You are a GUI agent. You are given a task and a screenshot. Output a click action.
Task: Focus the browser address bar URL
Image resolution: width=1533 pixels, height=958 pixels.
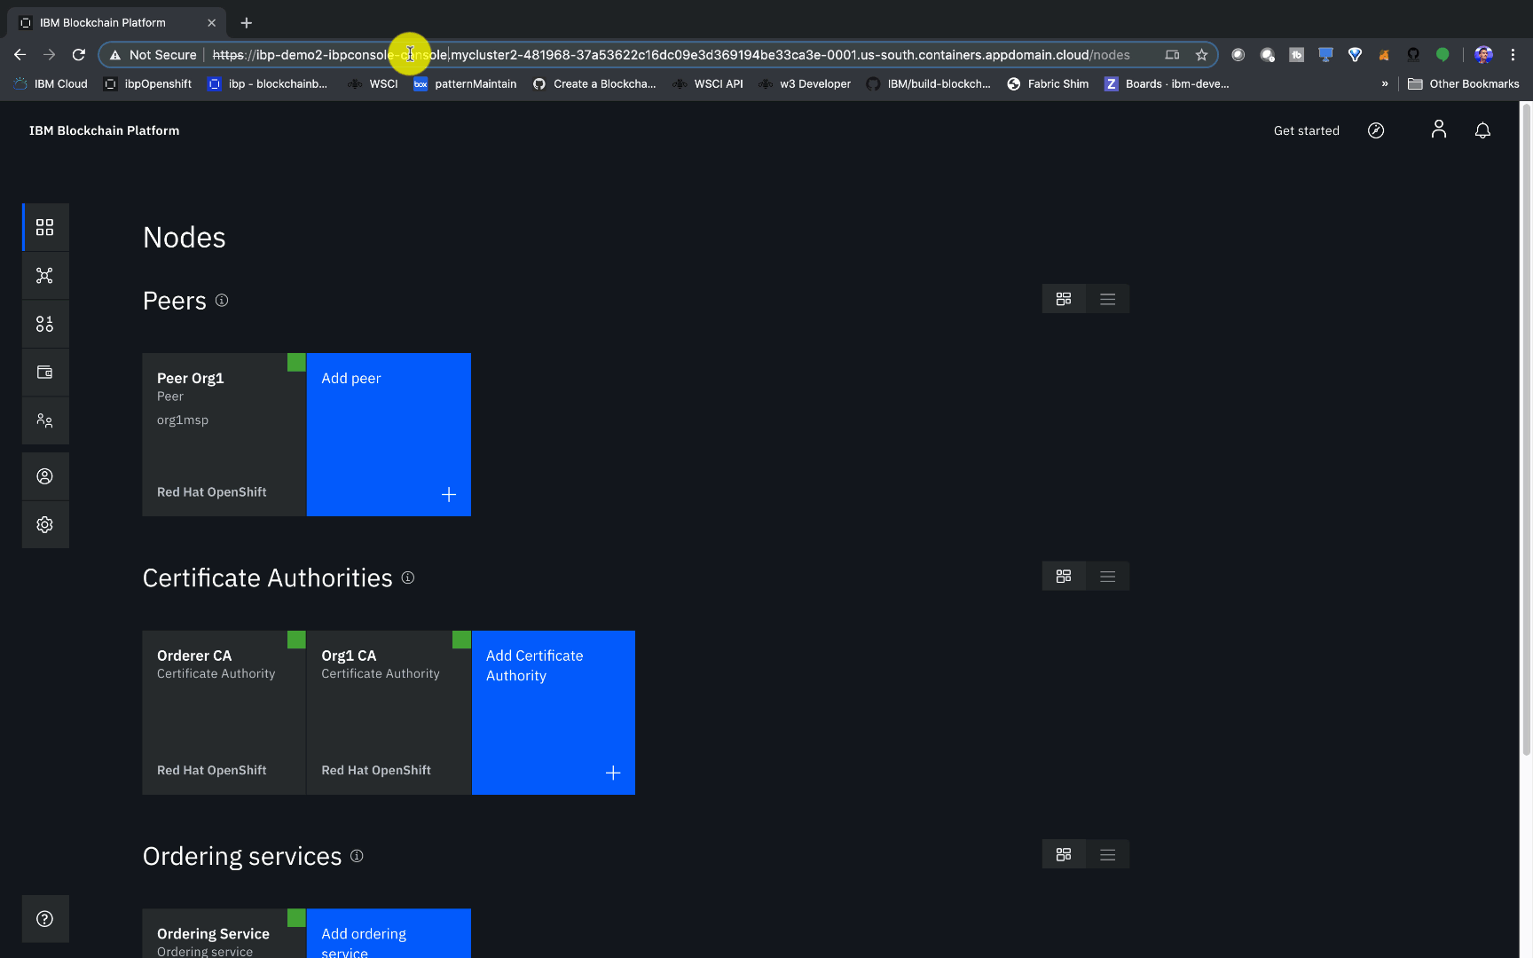pos(671,55)
